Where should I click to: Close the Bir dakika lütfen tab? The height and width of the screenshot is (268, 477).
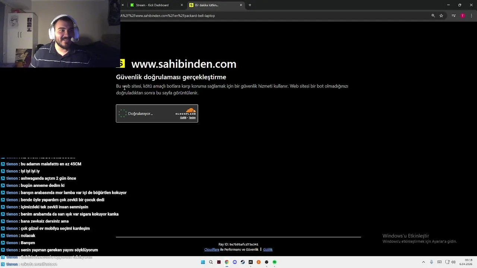coord(241,5)
